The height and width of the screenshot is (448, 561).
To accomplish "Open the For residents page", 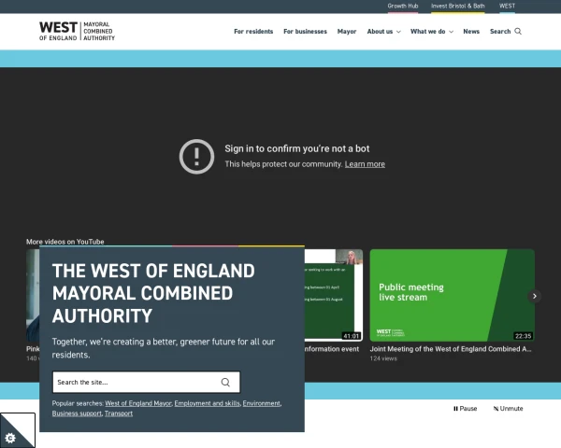I will (253, 32).
